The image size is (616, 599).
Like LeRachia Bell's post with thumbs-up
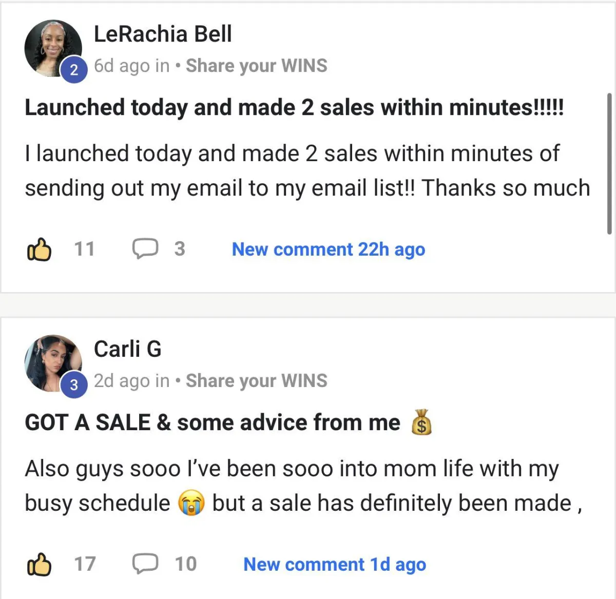(39, 249)
